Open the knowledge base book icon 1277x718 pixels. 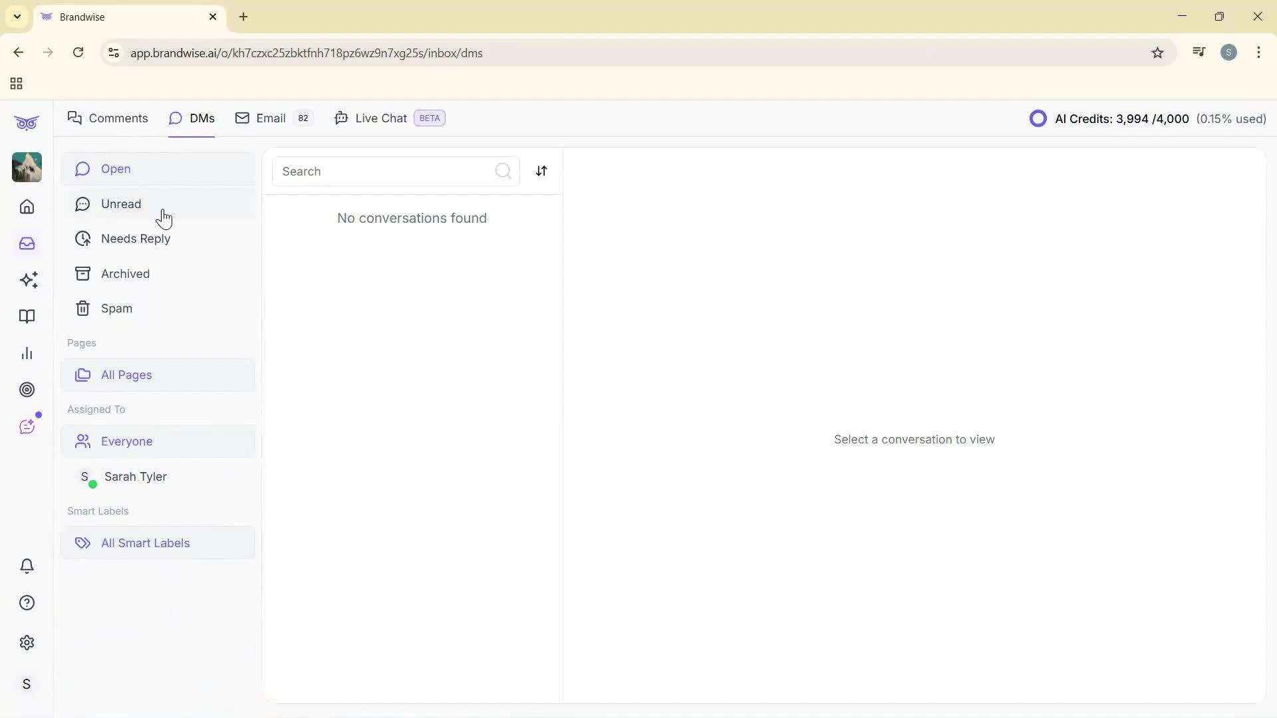tap(27, 316)
